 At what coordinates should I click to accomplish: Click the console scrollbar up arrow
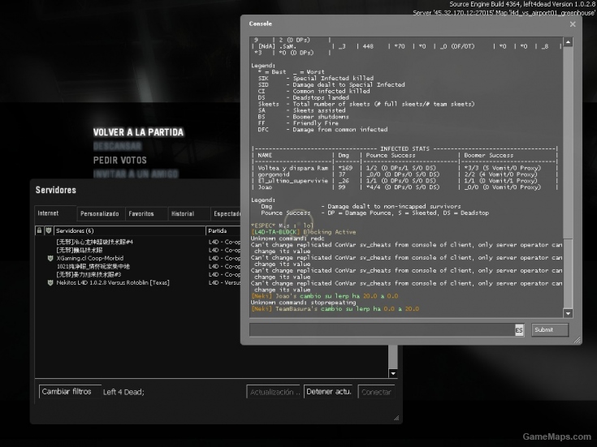[x=568, y=42]
